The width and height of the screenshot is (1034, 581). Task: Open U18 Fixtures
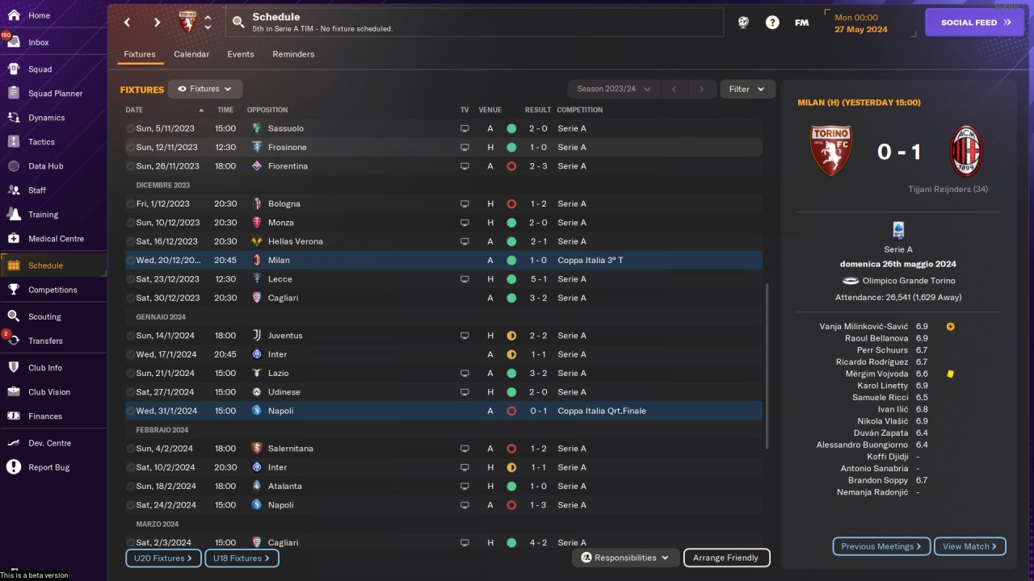(x=242, y=558)
